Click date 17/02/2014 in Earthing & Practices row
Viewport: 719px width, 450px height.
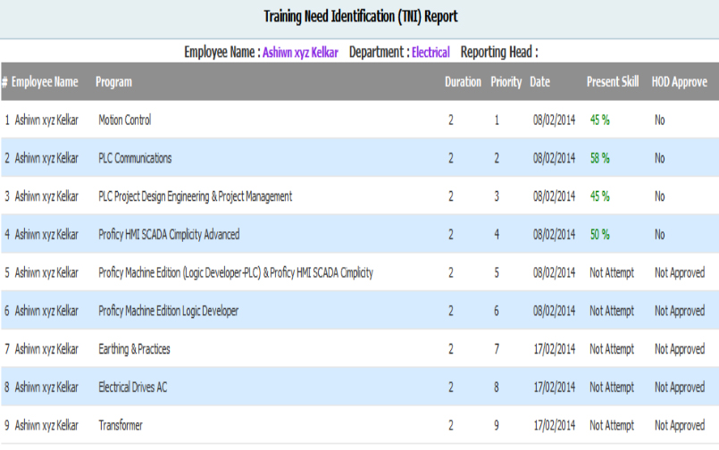[x=554, y=349]
